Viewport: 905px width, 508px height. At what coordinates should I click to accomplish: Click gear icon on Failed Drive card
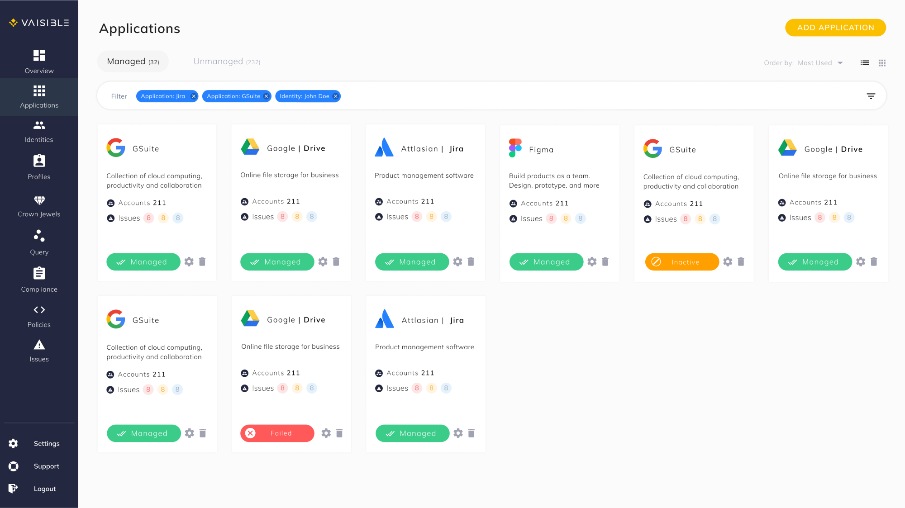[x=326, y=433]
